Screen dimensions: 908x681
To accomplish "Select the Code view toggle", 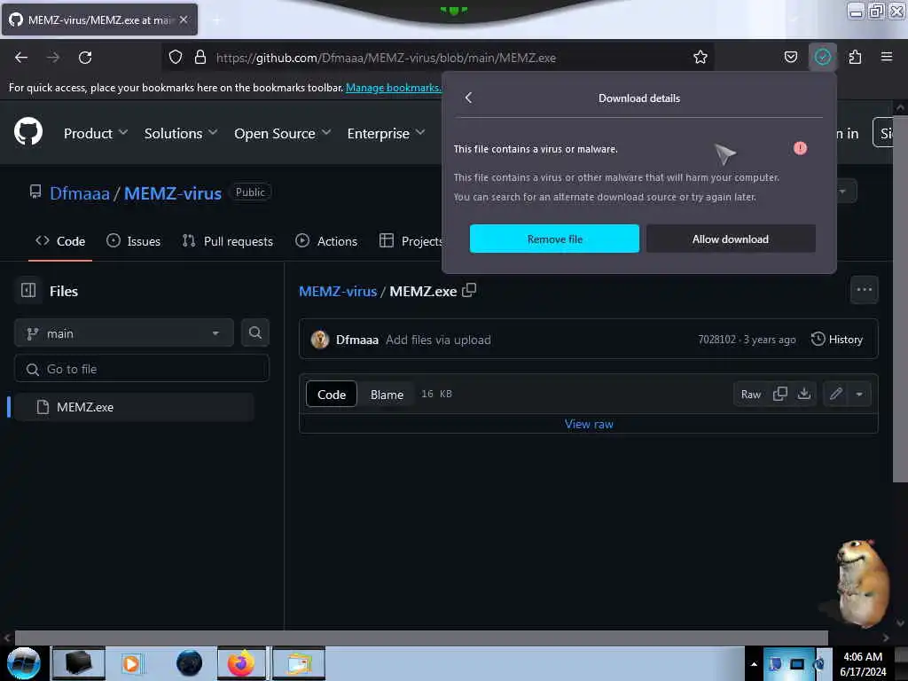I will tap(332, 395).
